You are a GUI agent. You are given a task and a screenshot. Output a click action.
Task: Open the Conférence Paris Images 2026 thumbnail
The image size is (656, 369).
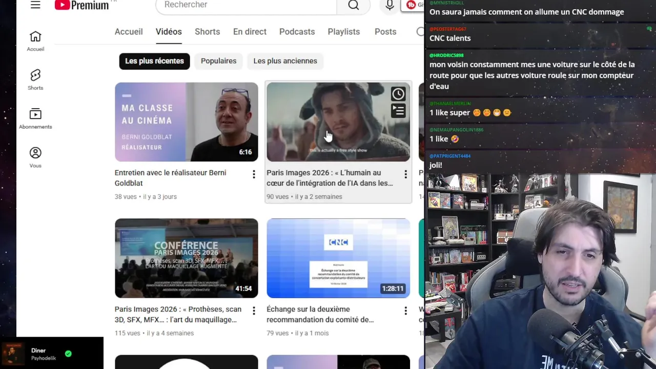187,258
